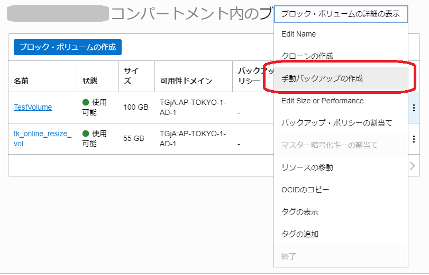Image resolution: width=429 pixels, height=275 pixels.
Task: Select Edit Size or Performance option
Action: [x=323, y=101]
